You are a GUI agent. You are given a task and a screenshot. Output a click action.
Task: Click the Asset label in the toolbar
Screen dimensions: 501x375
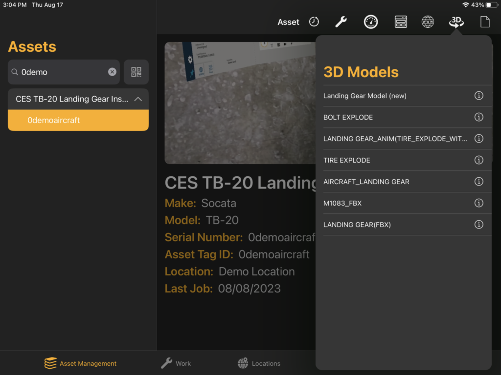[288, 21]
